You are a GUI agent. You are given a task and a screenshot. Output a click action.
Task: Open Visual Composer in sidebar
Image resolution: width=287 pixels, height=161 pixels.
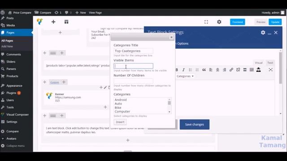(x=17, y=114)
